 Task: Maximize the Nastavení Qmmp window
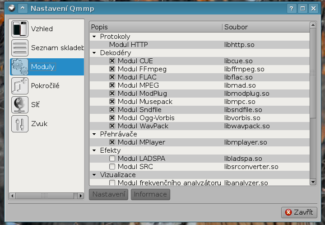click(x=302, y=9)
